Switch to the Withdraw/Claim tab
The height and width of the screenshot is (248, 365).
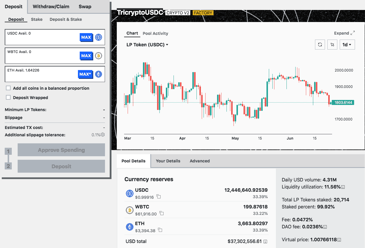[51, 6]
